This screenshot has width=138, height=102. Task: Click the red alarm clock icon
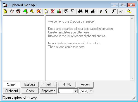(18, 11)
